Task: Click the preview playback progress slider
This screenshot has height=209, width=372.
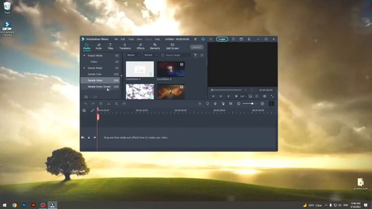Action: (x=227, y=90)
